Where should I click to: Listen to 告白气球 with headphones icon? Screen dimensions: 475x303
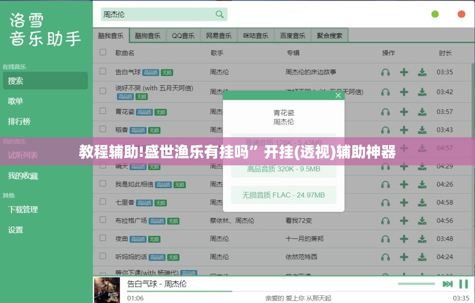tap(385, 73)
